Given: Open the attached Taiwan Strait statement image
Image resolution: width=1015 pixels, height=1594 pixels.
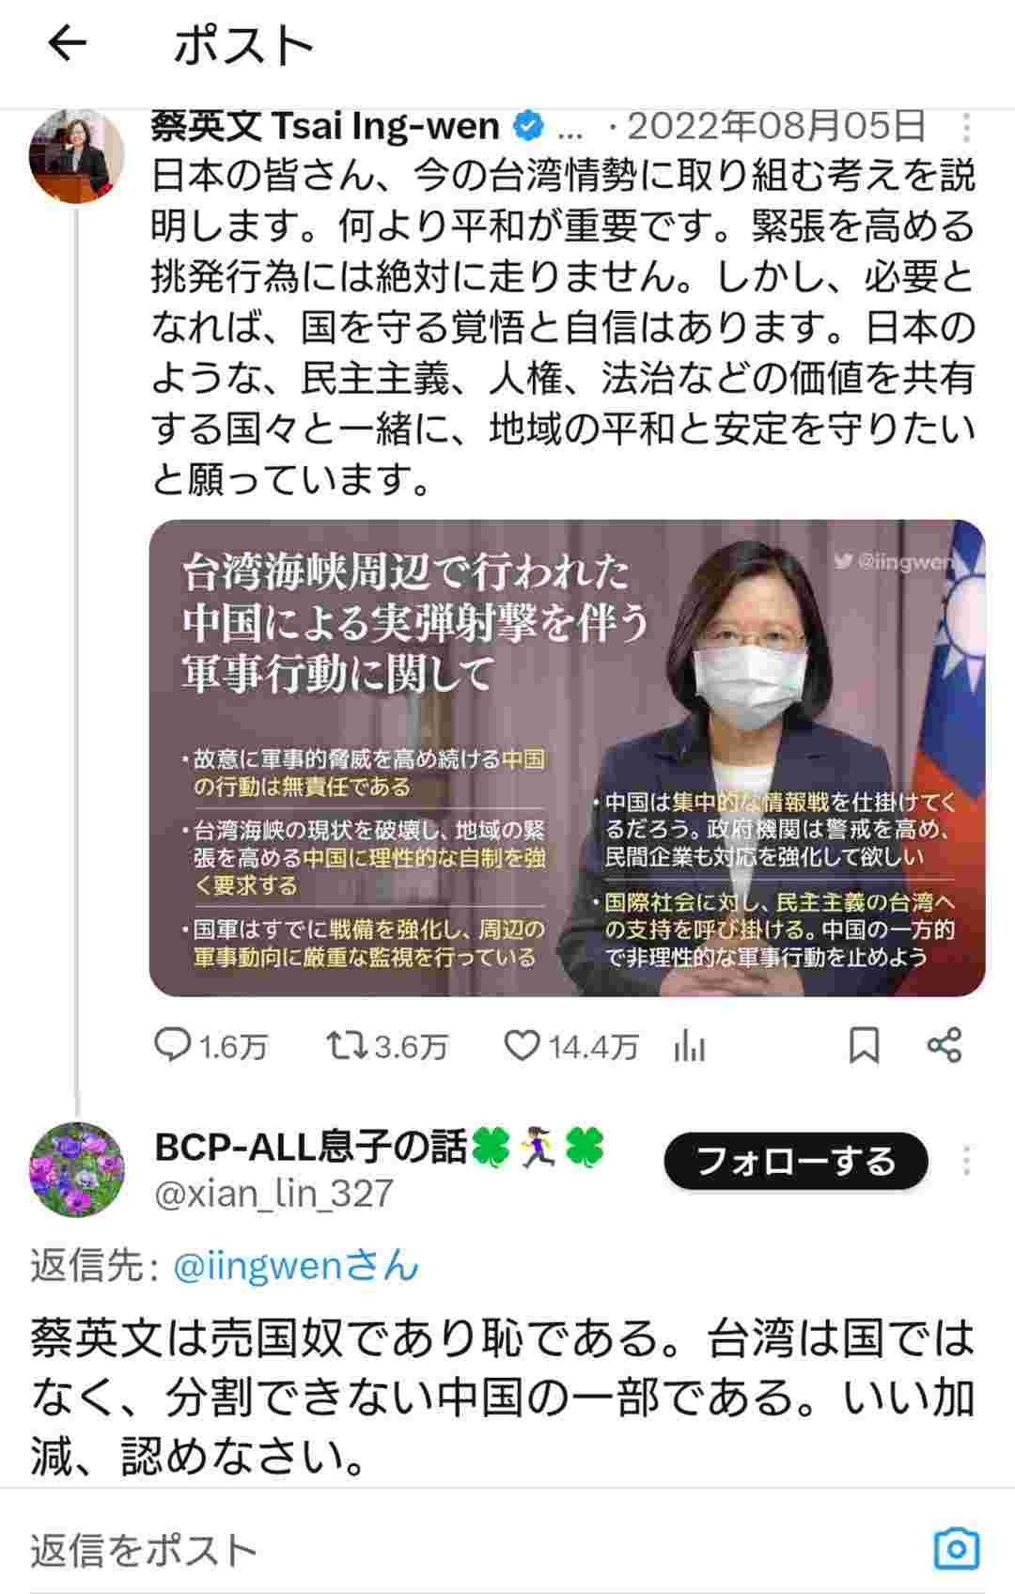Looking at the screenshot, I should click(x=568, y=758).
